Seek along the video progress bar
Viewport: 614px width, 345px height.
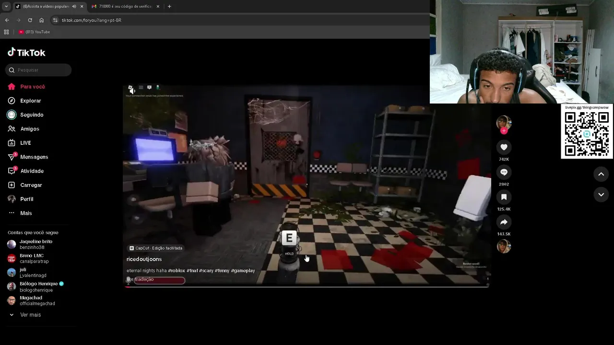coord(307,287)
